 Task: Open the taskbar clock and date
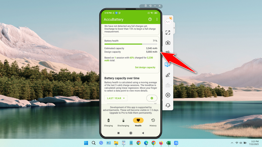click(x=254, y=143)
